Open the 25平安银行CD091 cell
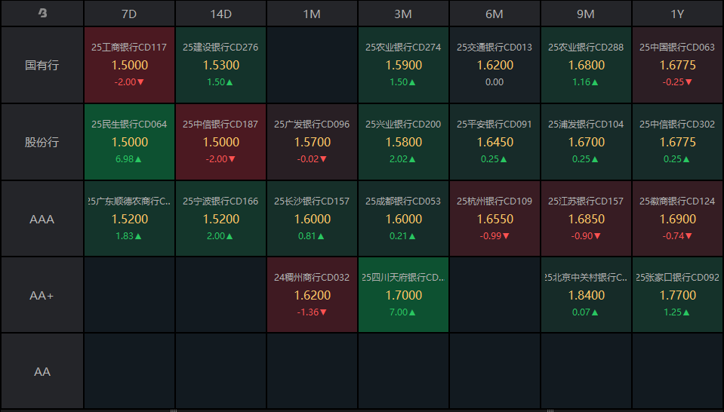The height and width of the screenshot is (412, 724). [x=494, y=142]
